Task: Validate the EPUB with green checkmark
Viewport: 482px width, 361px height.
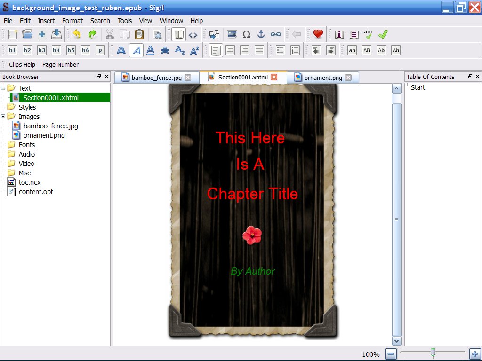Action: click(383, 34)
